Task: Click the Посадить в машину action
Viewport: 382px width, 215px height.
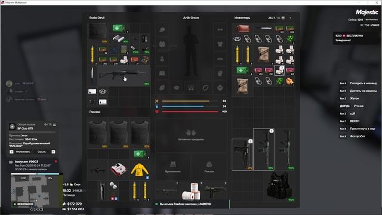Action: coord(363,84)
